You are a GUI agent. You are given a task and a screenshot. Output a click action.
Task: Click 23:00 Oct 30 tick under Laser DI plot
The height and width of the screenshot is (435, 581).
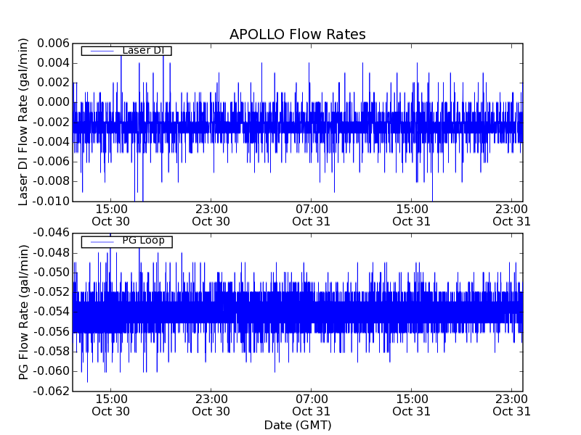click(x=211, y=215)
